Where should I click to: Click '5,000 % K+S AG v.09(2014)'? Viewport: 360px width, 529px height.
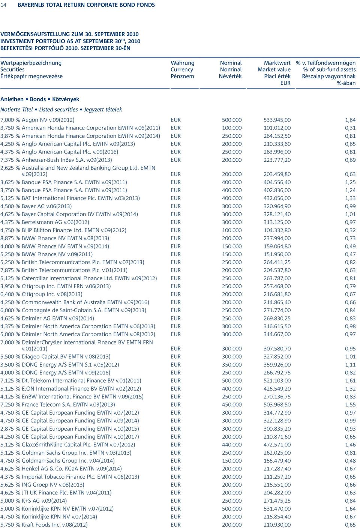pos(34,501)
